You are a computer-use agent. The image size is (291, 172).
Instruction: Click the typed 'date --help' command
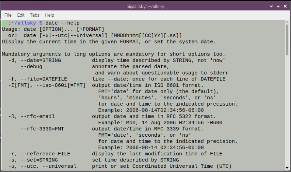tap(63, 23)
